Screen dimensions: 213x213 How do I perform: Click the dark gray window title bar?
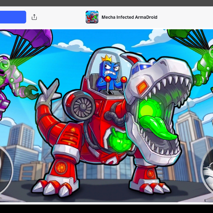(x=106, y=3)
